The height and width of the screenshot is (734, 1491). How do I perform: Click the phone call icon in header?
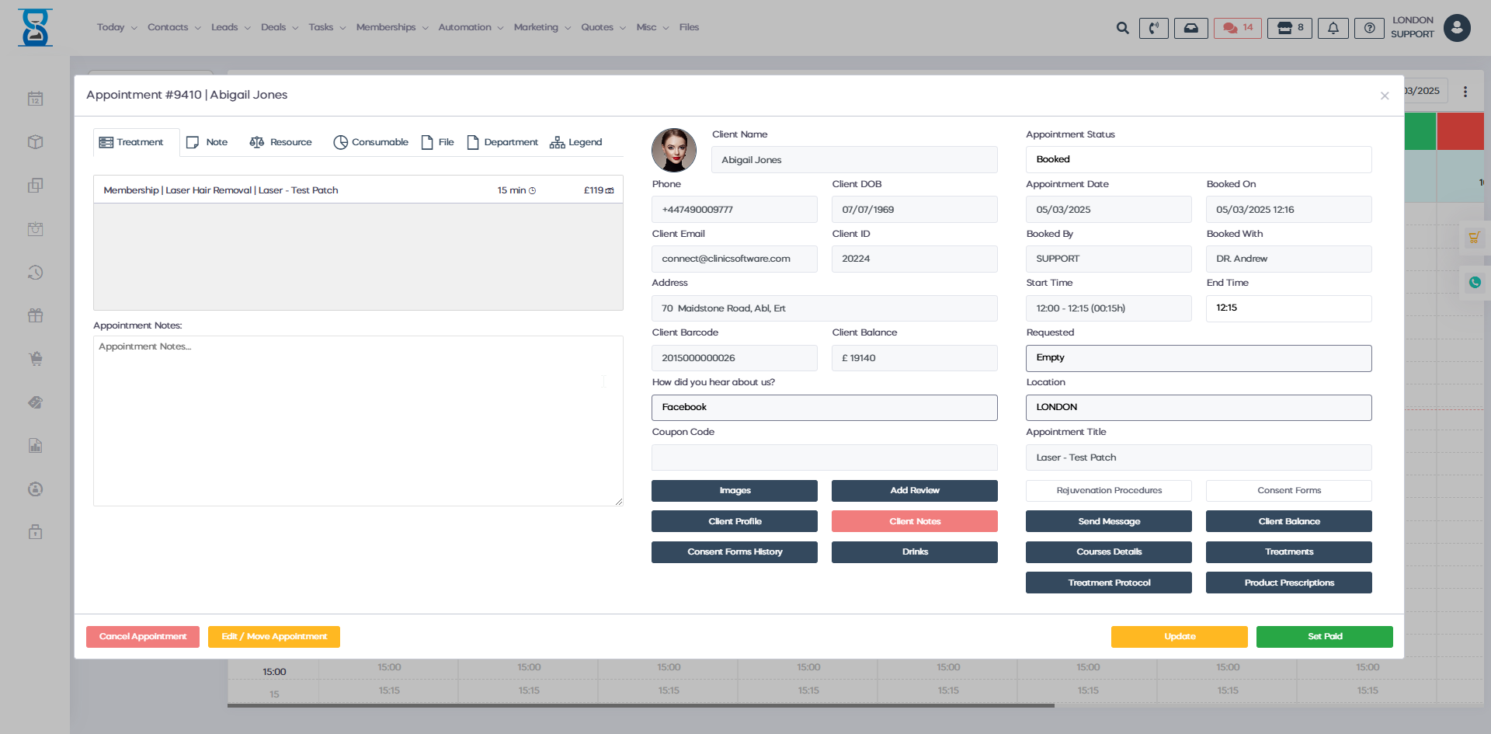[x=1153, y=28]
